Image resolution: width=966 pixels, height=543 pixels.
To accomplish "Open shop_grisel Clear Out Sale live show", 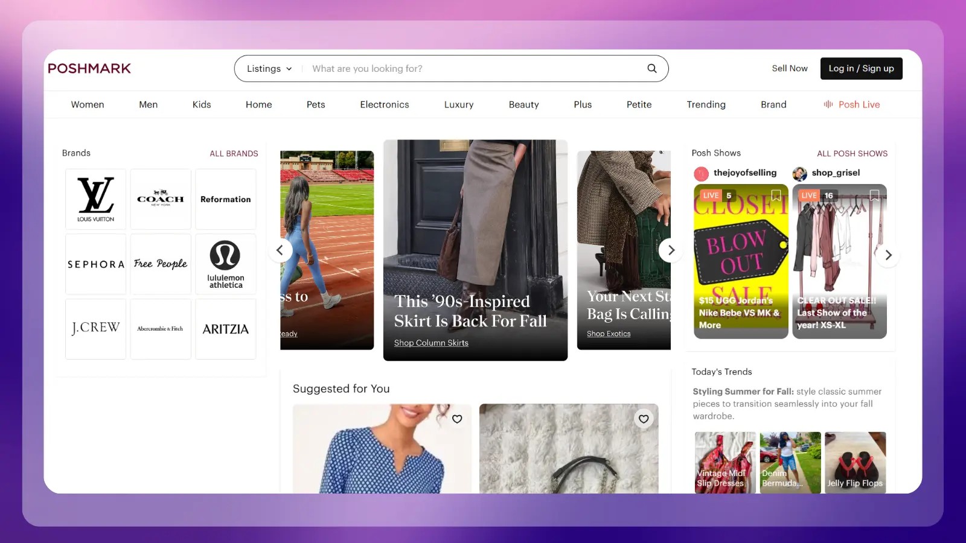I will click(839, 261).
